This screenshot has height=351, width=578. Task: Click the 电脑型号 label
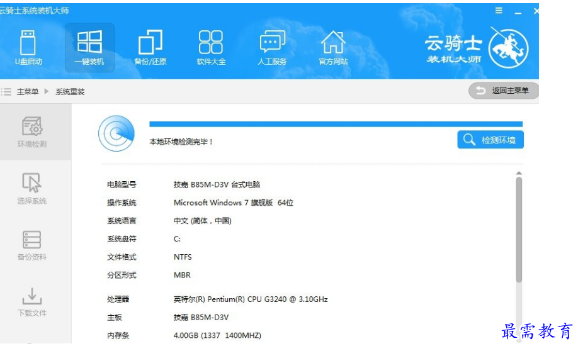point(122,184)
